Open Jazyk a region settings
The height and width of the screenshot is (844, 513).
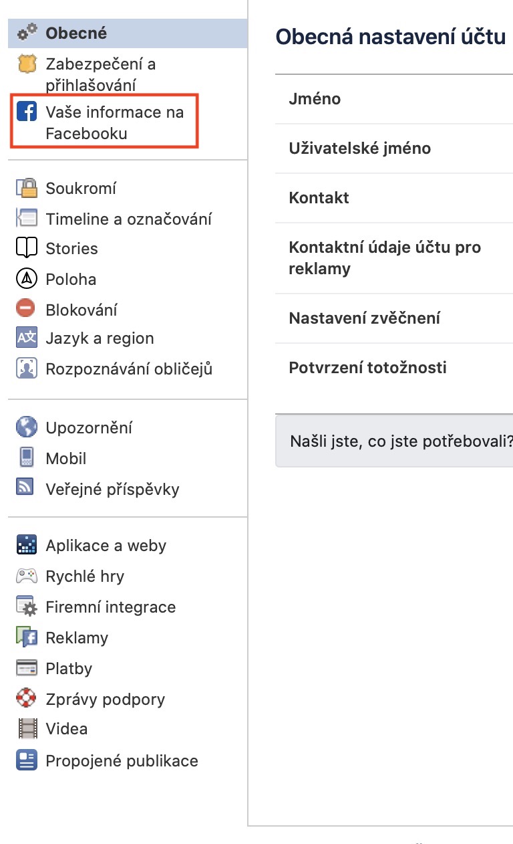coord(100,338)
